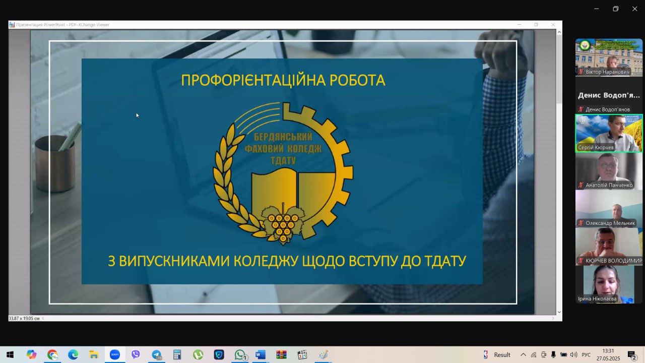Select Віктор Наранович's video tile
The image size is (645, 363).
pyautogui.click(x=609, y=57)
